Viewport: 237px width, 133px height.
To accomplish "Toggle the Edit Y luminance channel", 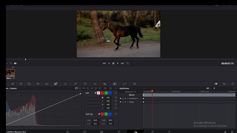I will click(x=99, y=93).
